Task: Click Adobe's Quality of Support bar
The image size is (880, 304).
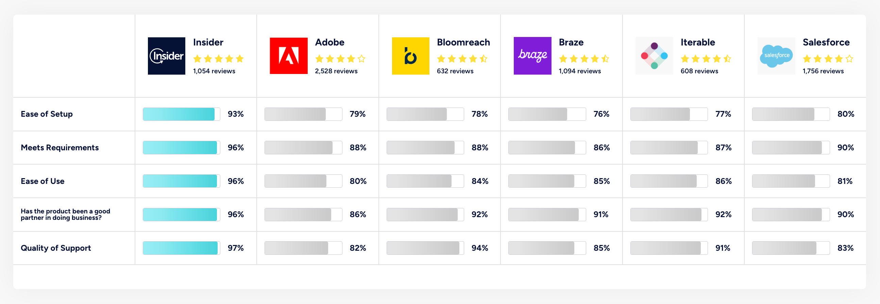Action: 303,248
